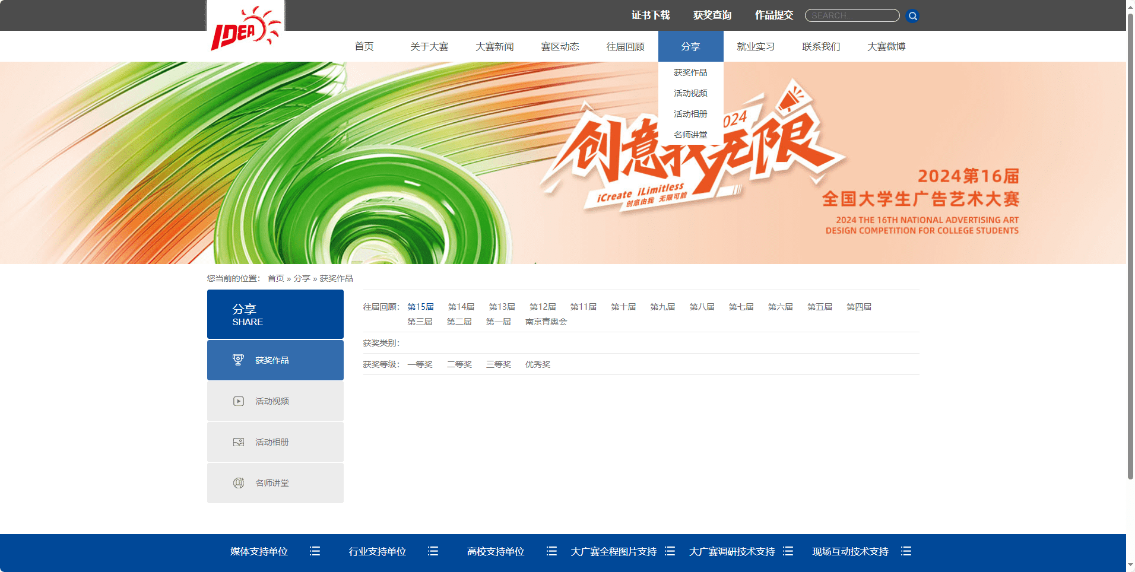Filter by 第四届
This screenshot has height=572, width=1135.
[x=859, y=307]
